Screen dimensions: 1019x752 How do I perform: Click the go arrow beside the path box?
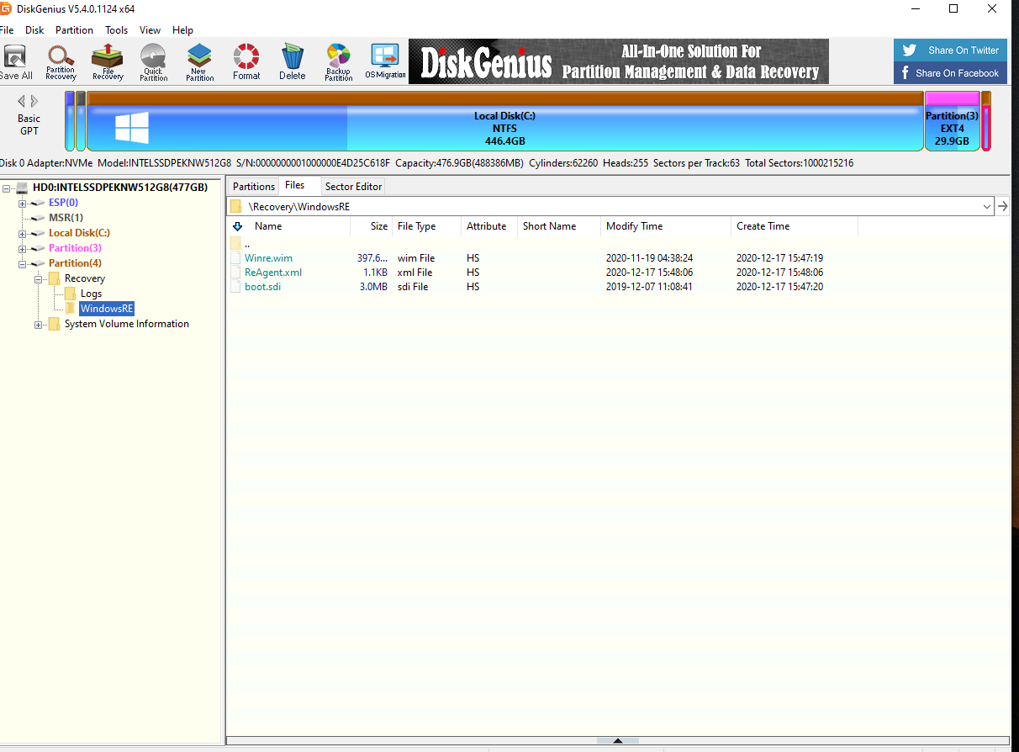point(1002,206)
